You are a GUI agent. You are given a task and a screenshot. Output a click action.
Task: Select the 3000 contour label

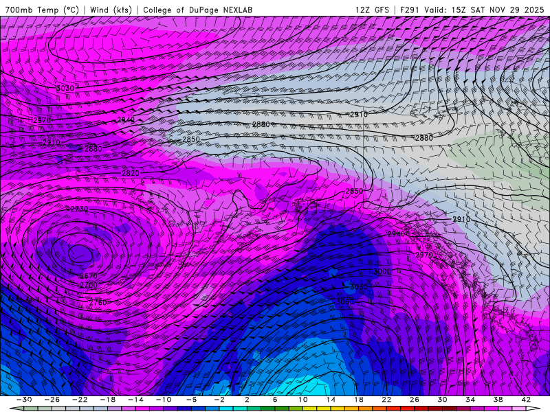pyautogui.click(x=382, y=271)
